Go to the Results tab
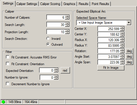This screenshot has height=105, width=137. 83,4
